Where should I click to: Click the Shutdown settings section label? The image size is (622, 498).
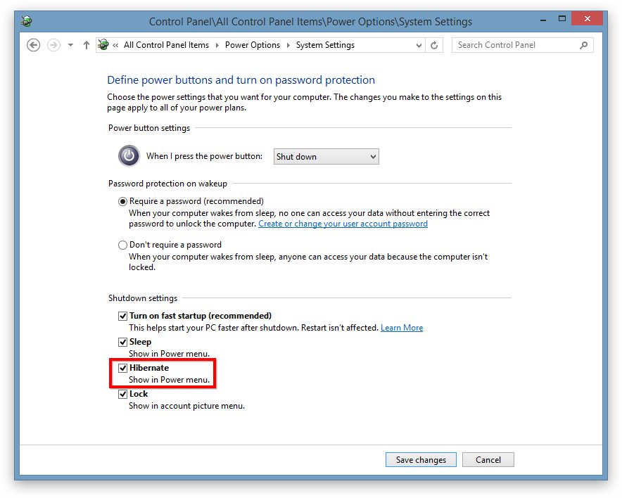(x=143, y=298)
